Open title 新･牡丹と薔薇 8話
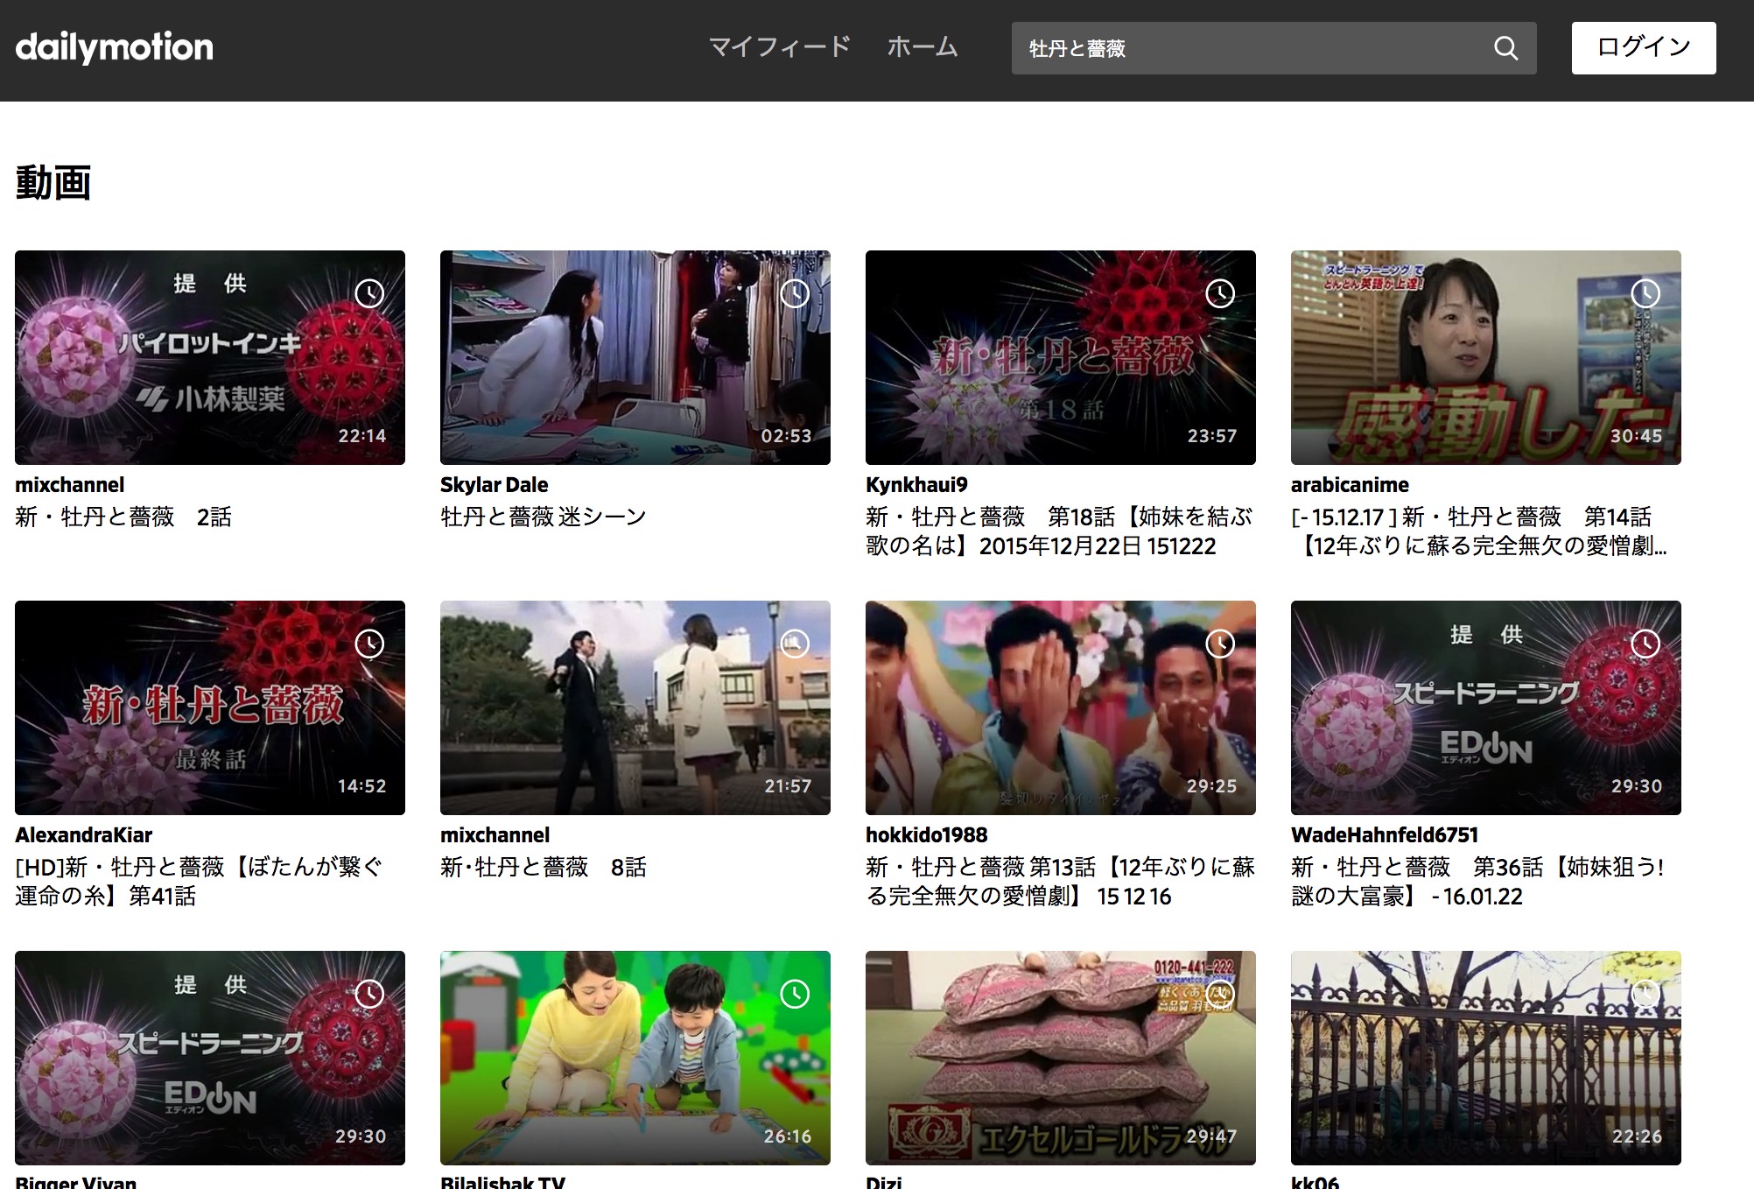Screen dimensions: 1754x1189 (x=544, y=868)
